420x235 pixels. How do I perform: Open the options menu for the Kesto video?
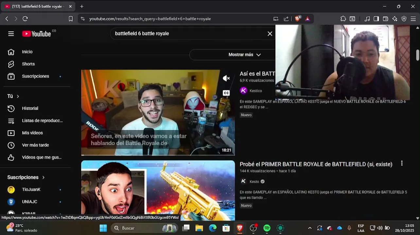click(402, 163)
